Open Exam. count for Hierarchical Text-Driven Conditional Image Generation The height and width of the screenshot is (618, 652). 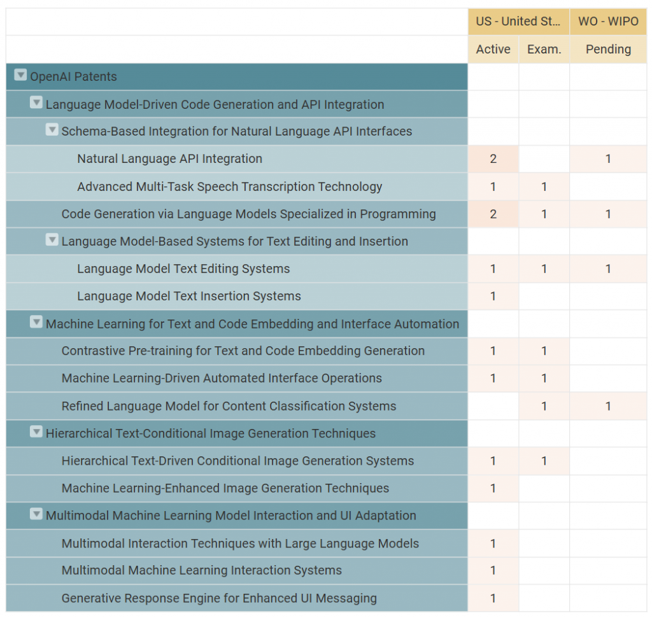(x=544, y=461)
